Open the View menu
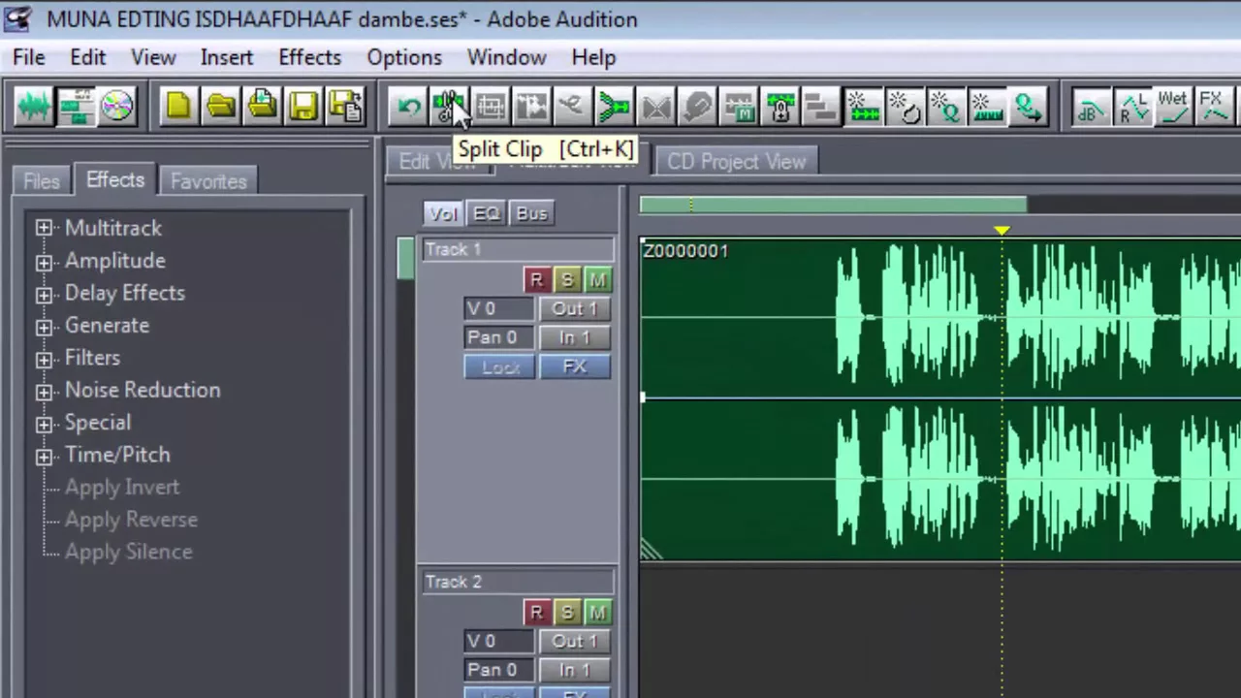The height and width of the screenshot is (698, 1241). (153, 57)
